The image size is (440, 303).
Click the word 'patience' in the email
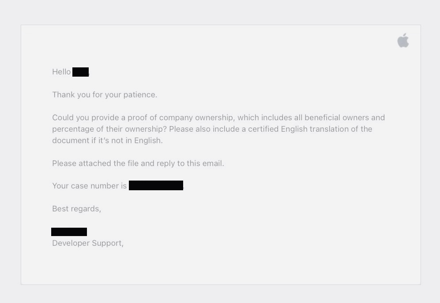tap(141, 95)
